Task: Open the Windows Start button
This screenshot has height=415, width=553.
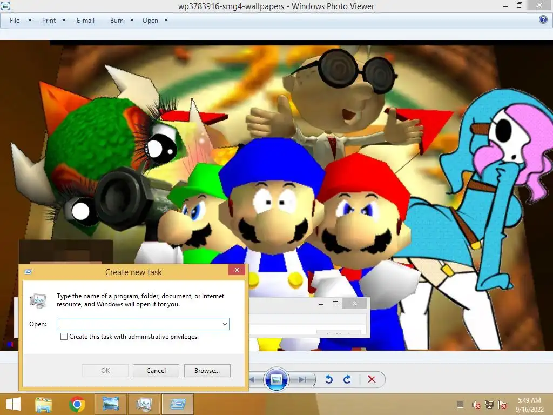Action: coord(14,404)
